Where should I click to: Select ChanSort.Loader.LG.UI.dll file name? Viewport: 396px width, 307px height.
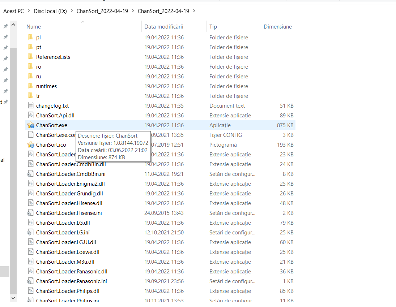[x=66, y=242]
